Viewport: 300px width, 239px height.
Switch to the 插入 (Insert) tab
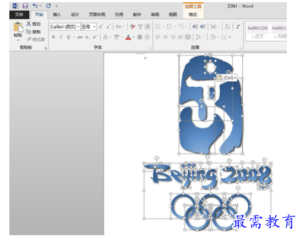pyautogui.click(x=57, y=14)
